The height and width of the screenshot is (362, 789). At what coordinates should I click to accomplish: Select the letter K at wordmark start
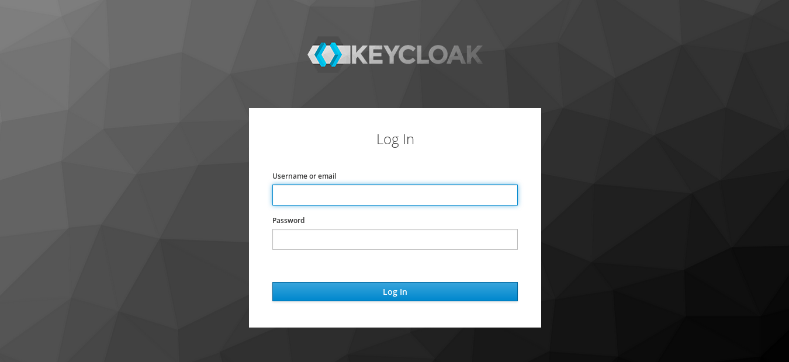(358, 55)
